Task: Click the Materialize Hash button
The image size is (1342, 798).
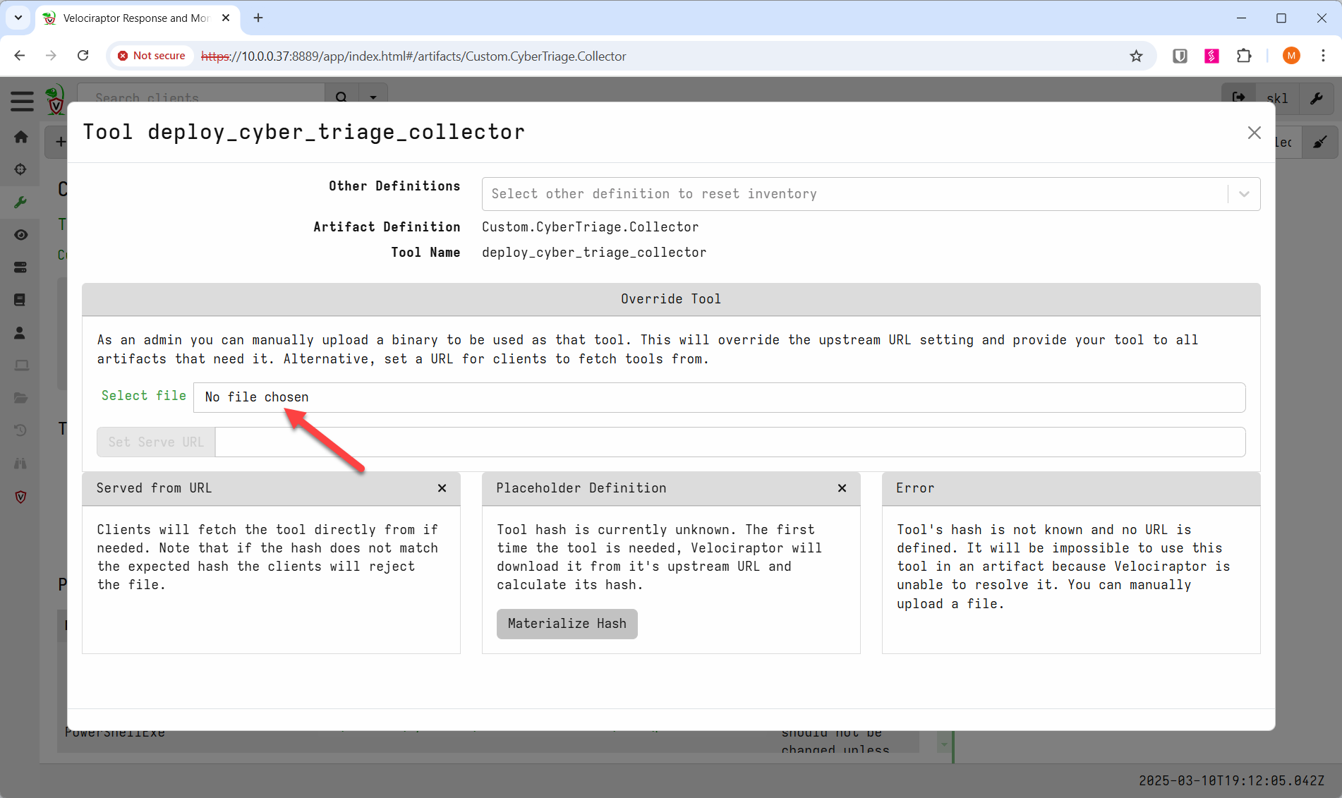Action: coord(567,624)
